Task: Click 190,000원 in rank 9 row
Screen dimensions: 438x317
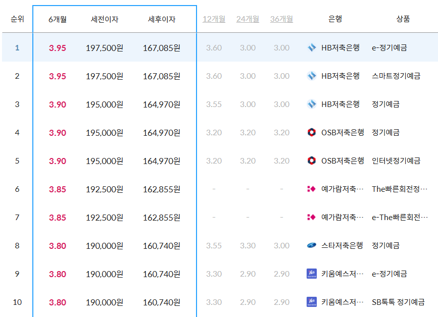Action: point(105,274)
